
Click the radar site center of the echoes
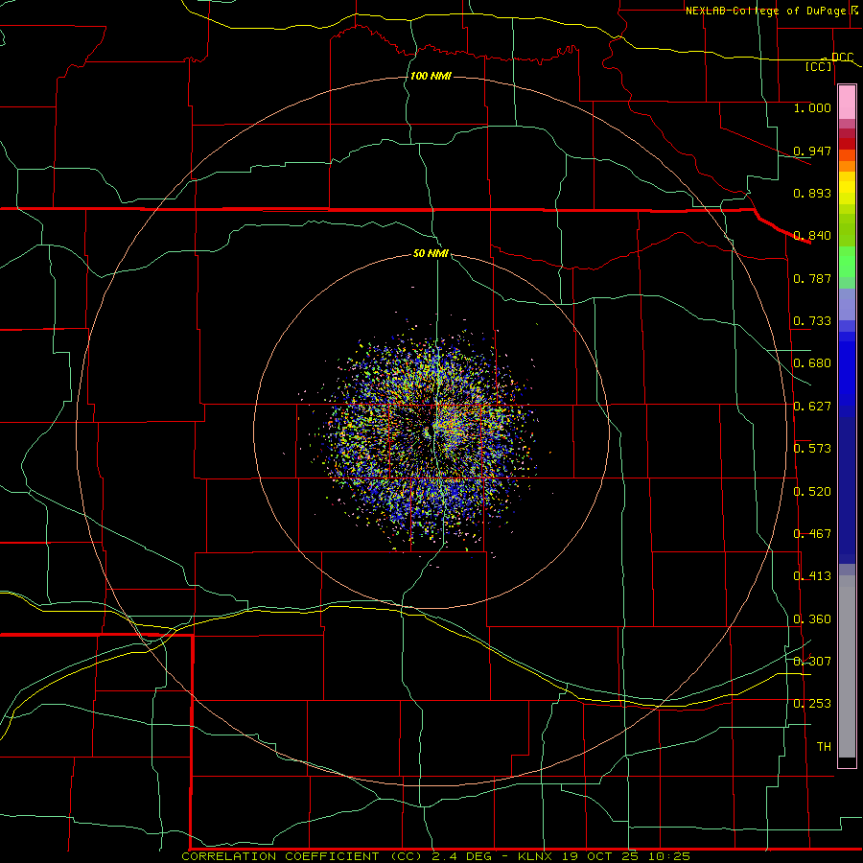pos(431,430)
